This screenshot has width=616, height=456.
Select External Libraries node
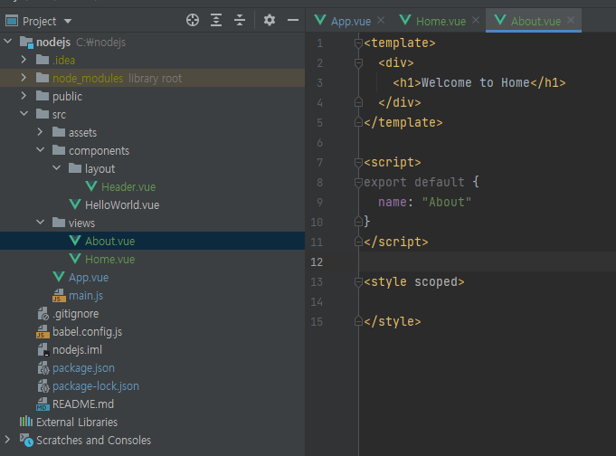77,422
